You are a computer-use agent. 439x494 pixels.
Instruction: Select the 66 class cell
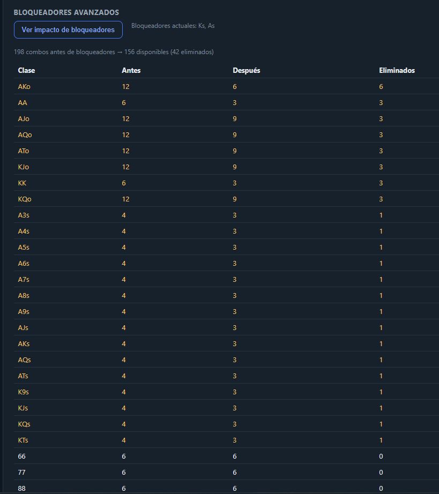tap(22, 456)
